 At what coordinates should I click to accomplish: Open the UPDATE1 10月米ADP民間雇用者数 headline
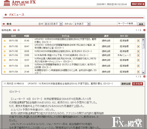point(65,46)
